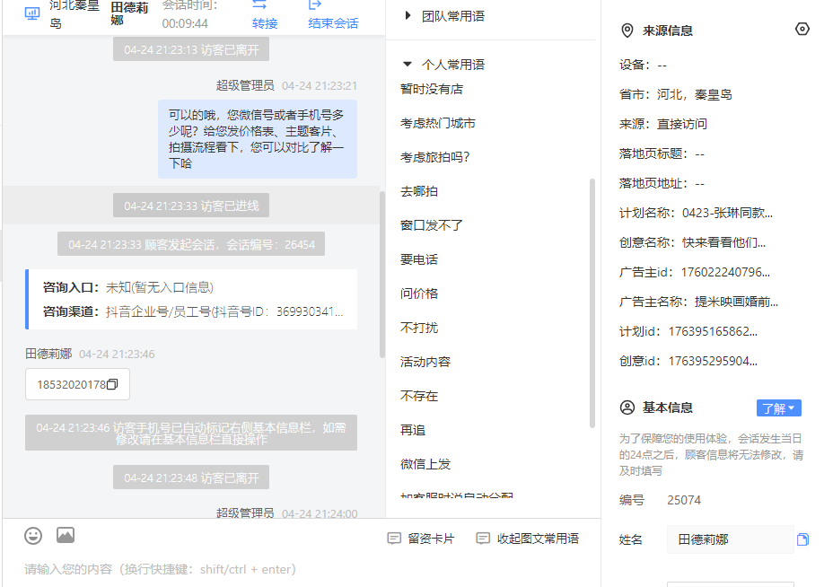Click the monitor icon beside 河北秦皇岛
This screenshot has height=587, width=824.
coord(32,13)
